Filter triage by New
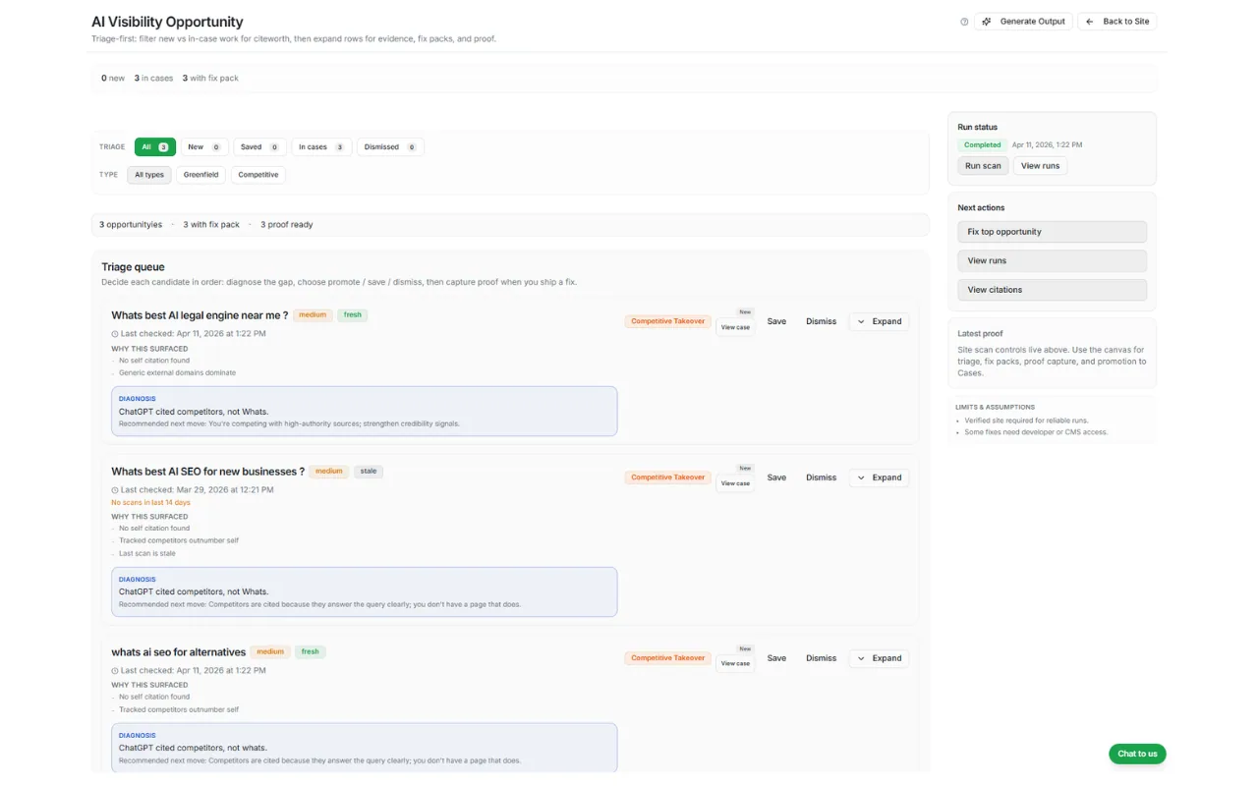 (204, 147)
